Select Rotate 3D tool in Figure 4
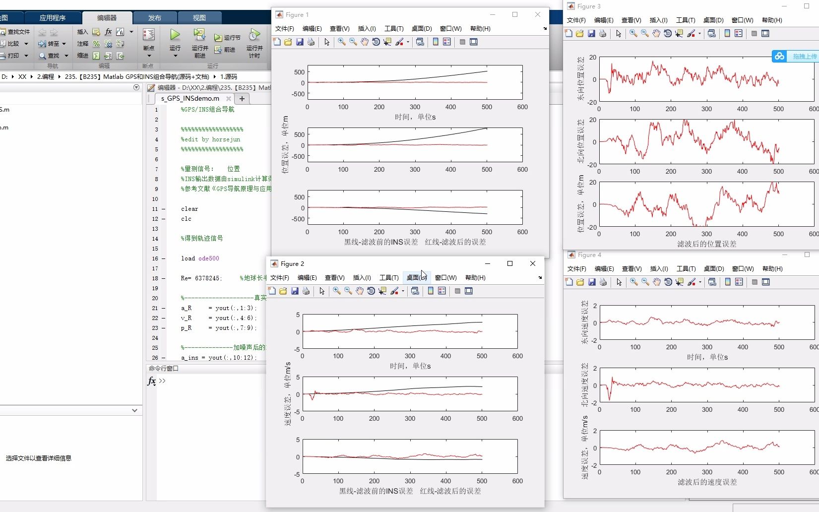 pyautogui.click(x=668, y=282)
